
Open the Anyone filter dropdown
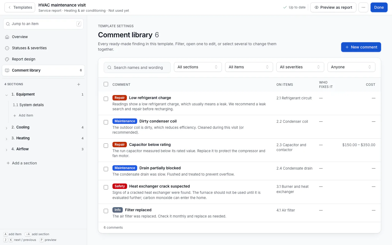[351, 67]
